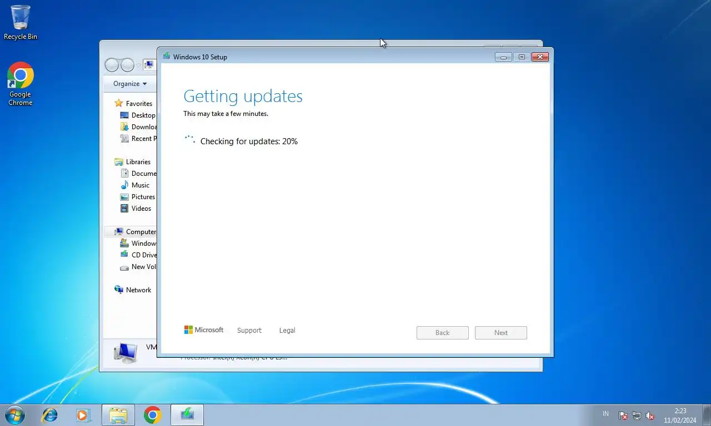Open the Support link in setup

click(249, 330)
